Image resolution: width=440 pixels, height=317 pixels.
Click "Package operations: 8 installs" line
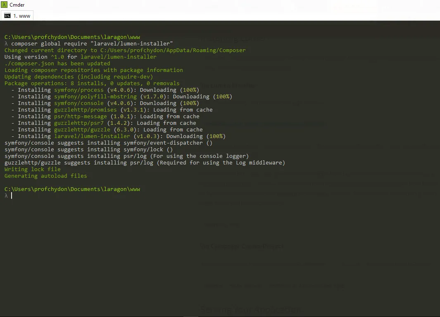92,83
